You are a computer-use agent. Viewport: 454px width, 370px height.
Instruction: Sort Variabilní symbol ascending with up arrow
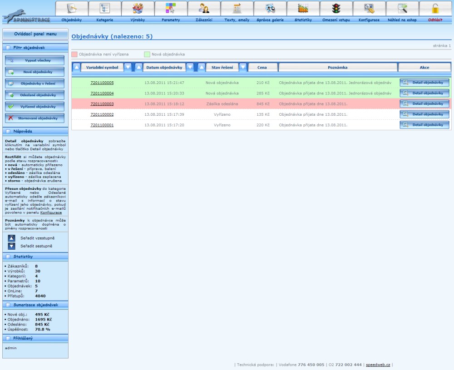coord(77,67)
